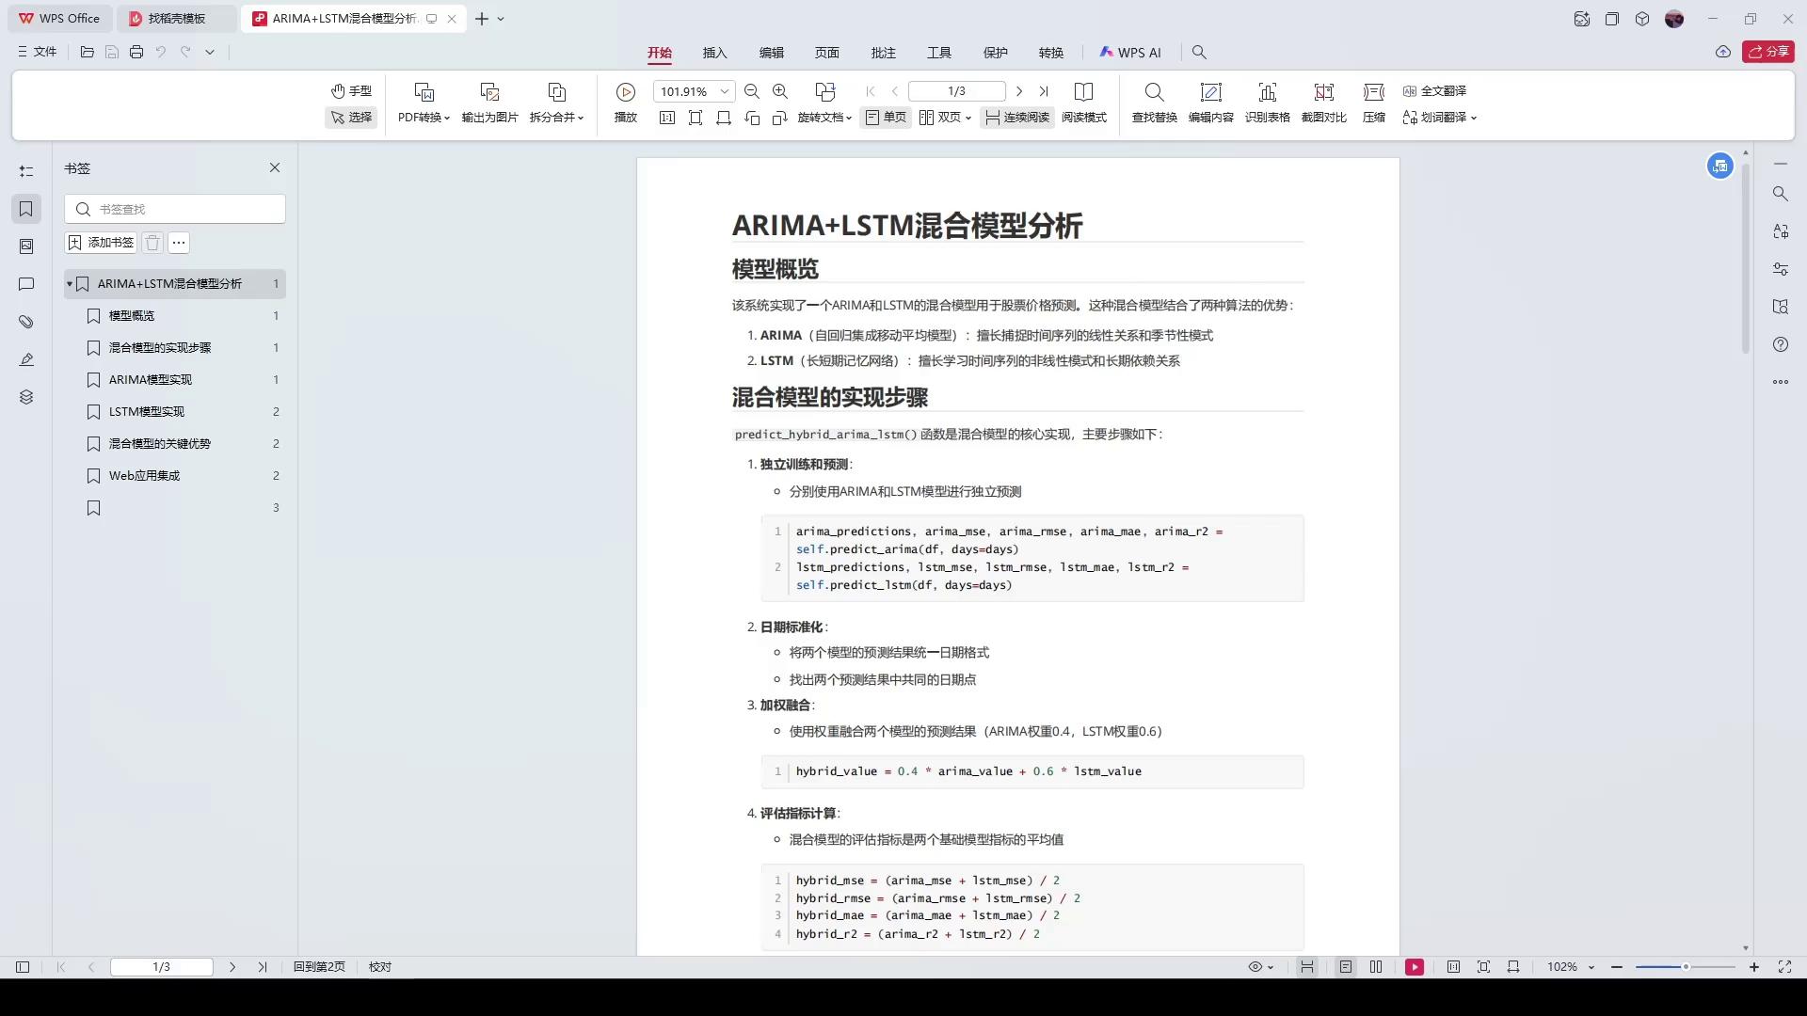
Task: Open Find and Replace (查找替换)
Action: pyautogui.click(x=1154, y=103)
